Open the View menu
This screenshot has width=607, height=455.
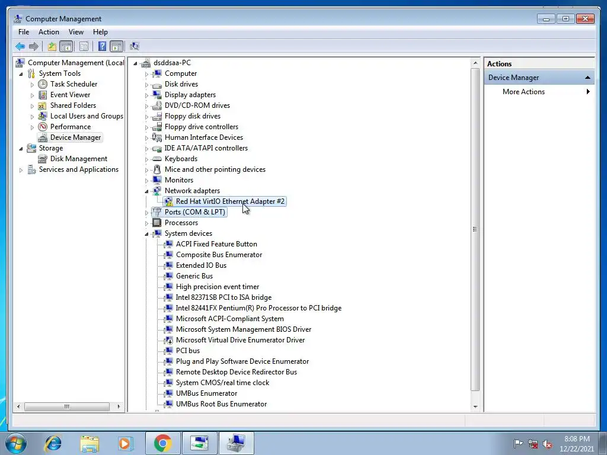[76, 32]
